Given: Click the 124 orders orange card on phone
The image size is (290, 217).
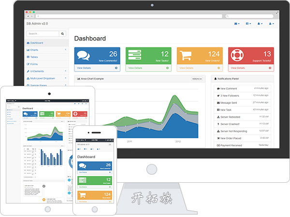Looking at the screenshot, I should click(95, 197).
